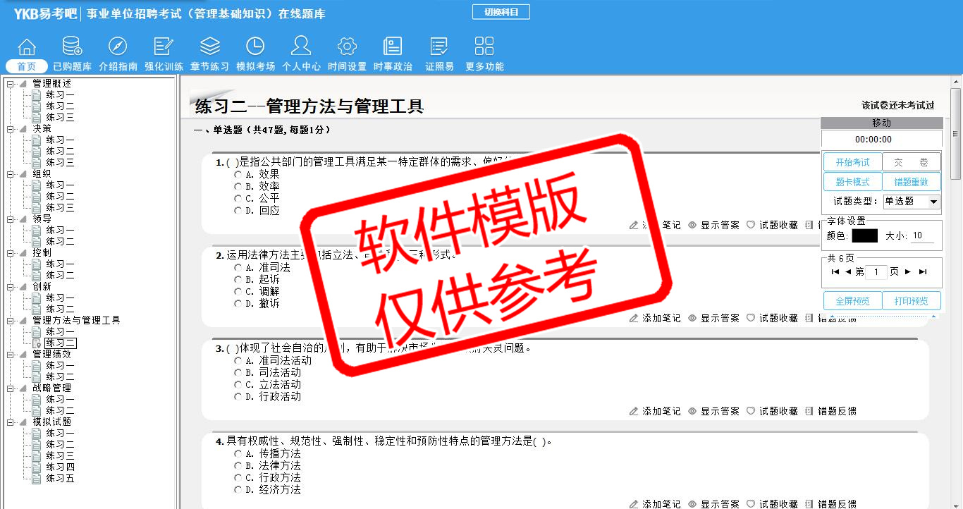Switch to the 首页 tab
This screenshot has height=509, width=963.
[27, 66]
